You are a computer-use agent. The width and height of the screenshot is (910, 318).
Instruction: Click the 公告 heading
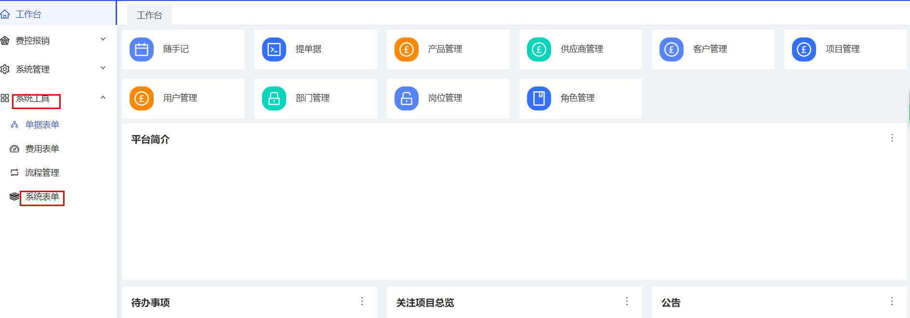click(671, 303)
